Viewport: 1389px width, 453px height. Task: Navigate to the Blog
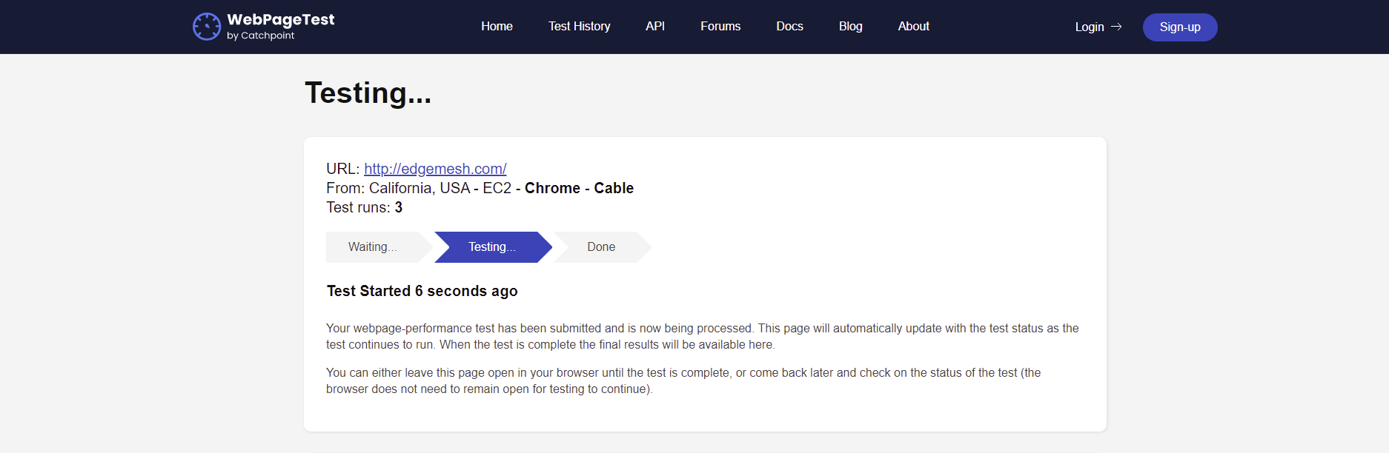click(850, 26)
